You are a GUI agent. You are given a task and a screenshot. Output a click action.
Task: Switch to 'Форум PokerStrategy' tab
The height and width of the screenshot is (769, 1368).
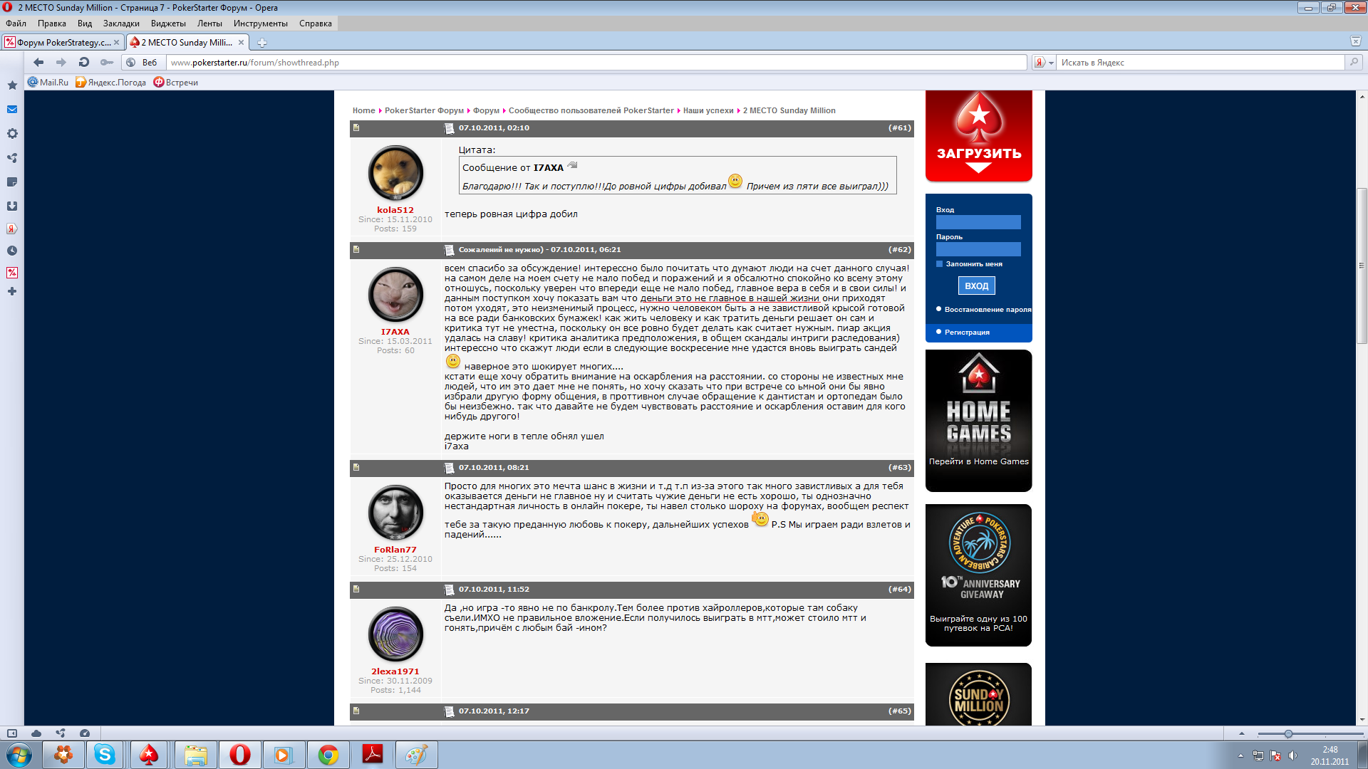tap(63, 43)
